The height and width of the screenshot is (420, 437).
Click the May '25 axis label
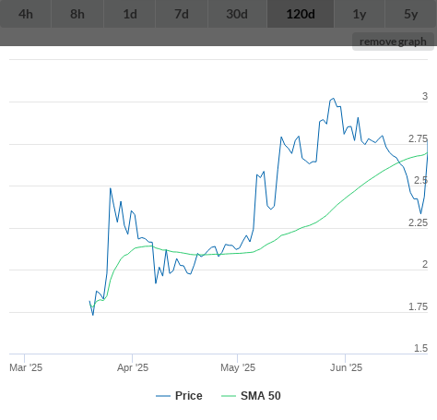[238, 367]
